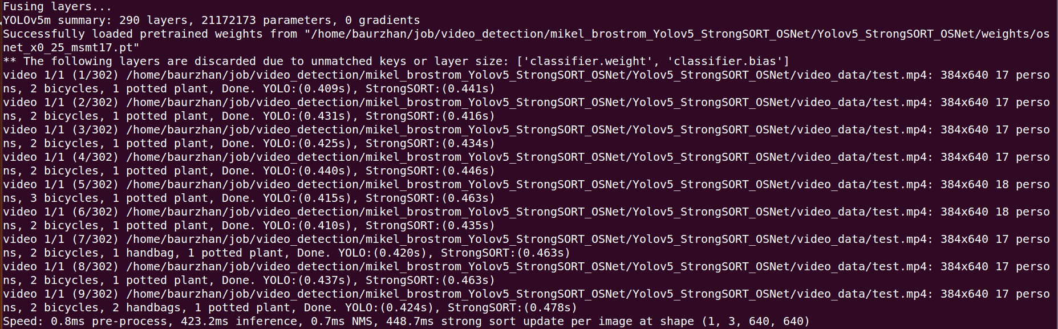This screenshot has height=329, width=1058.
Task: Click the video 1/1 (8/302) line
Action: point(526,273)
